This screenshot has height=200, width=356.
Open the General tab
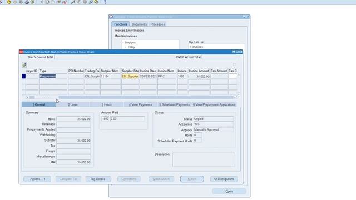[x=38, y=104]
